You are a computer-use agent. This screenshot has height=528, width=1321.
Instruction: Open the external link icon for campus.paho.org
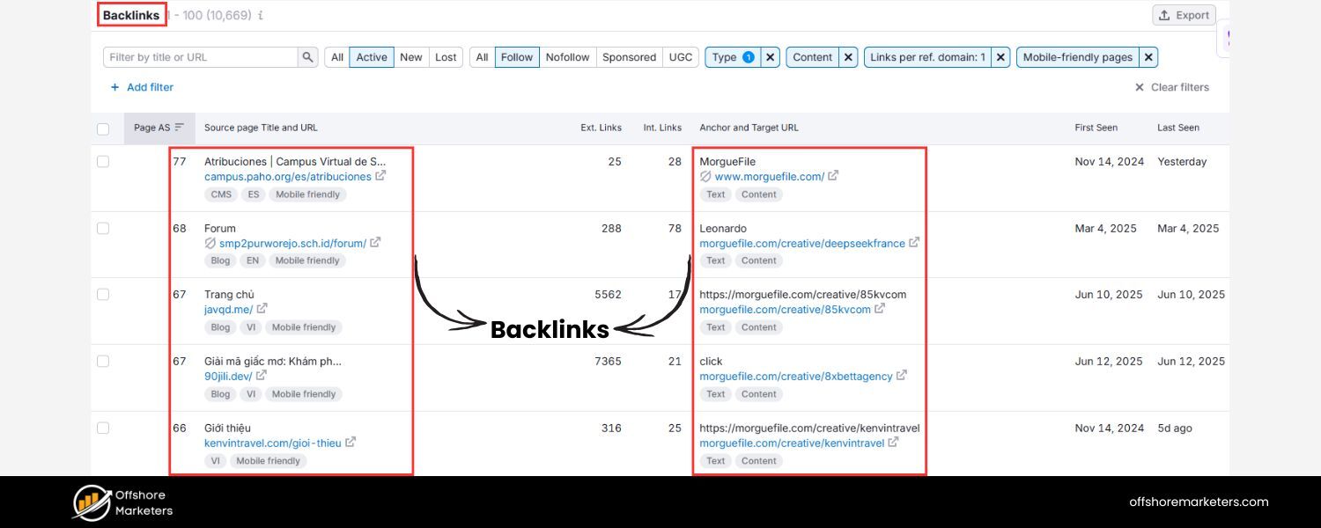381,175
